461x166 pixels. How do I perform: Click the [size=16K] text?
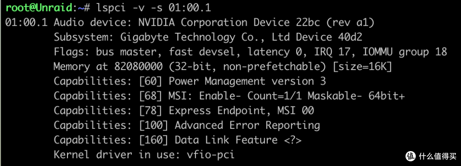click(x=362, y=67)
